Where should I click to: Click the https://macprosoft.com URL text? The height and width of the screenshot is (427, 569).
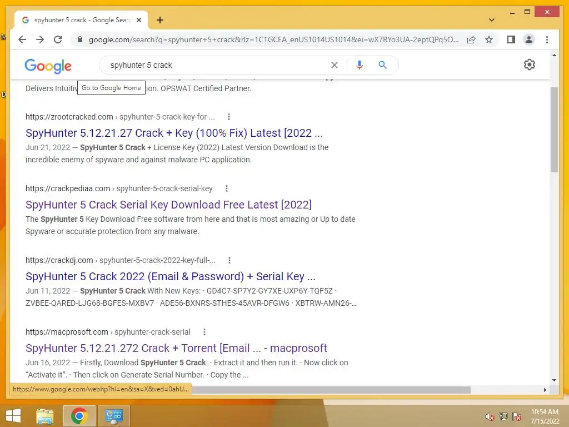[x=67, y=332]
